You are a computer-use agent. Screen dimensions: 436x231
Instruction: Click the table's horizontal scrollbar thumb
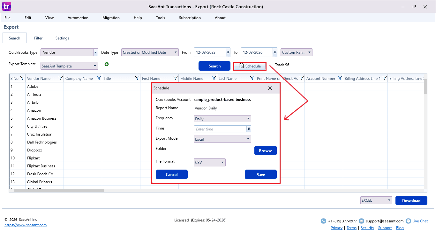tap(59, 191)
